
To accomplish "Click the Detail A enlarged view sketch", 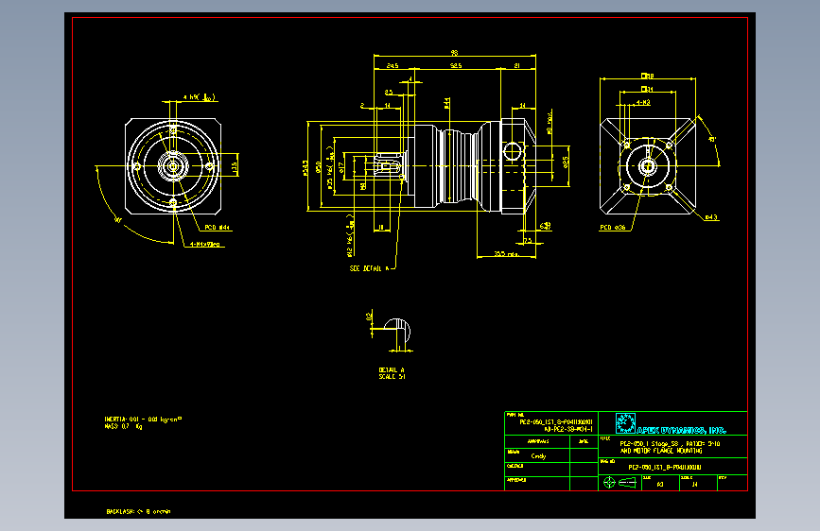I will (397, 331).
